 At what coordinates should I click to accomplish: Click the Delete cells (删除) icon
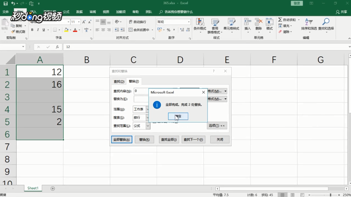pyautogui.click(x=258, y=22)
